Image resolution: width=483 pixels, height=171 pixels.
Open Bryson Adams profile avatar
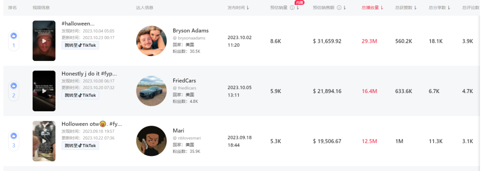(x=151, y=41)
